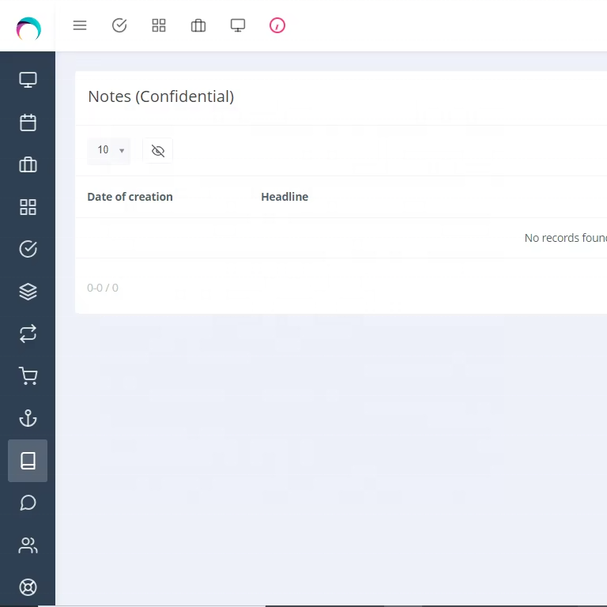Screen dimensions: 607x607
Task: Open the stacked layers icon in sidebar
Action: 28,292
